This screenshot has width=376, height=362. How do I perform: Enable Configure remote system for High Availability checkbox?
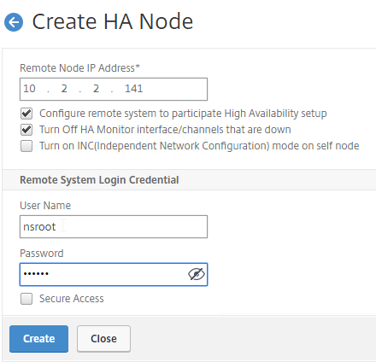26,114
